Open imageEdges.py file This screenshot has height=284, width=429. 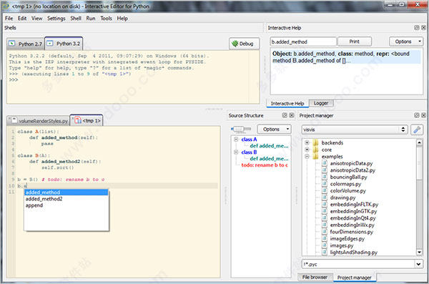347,239
